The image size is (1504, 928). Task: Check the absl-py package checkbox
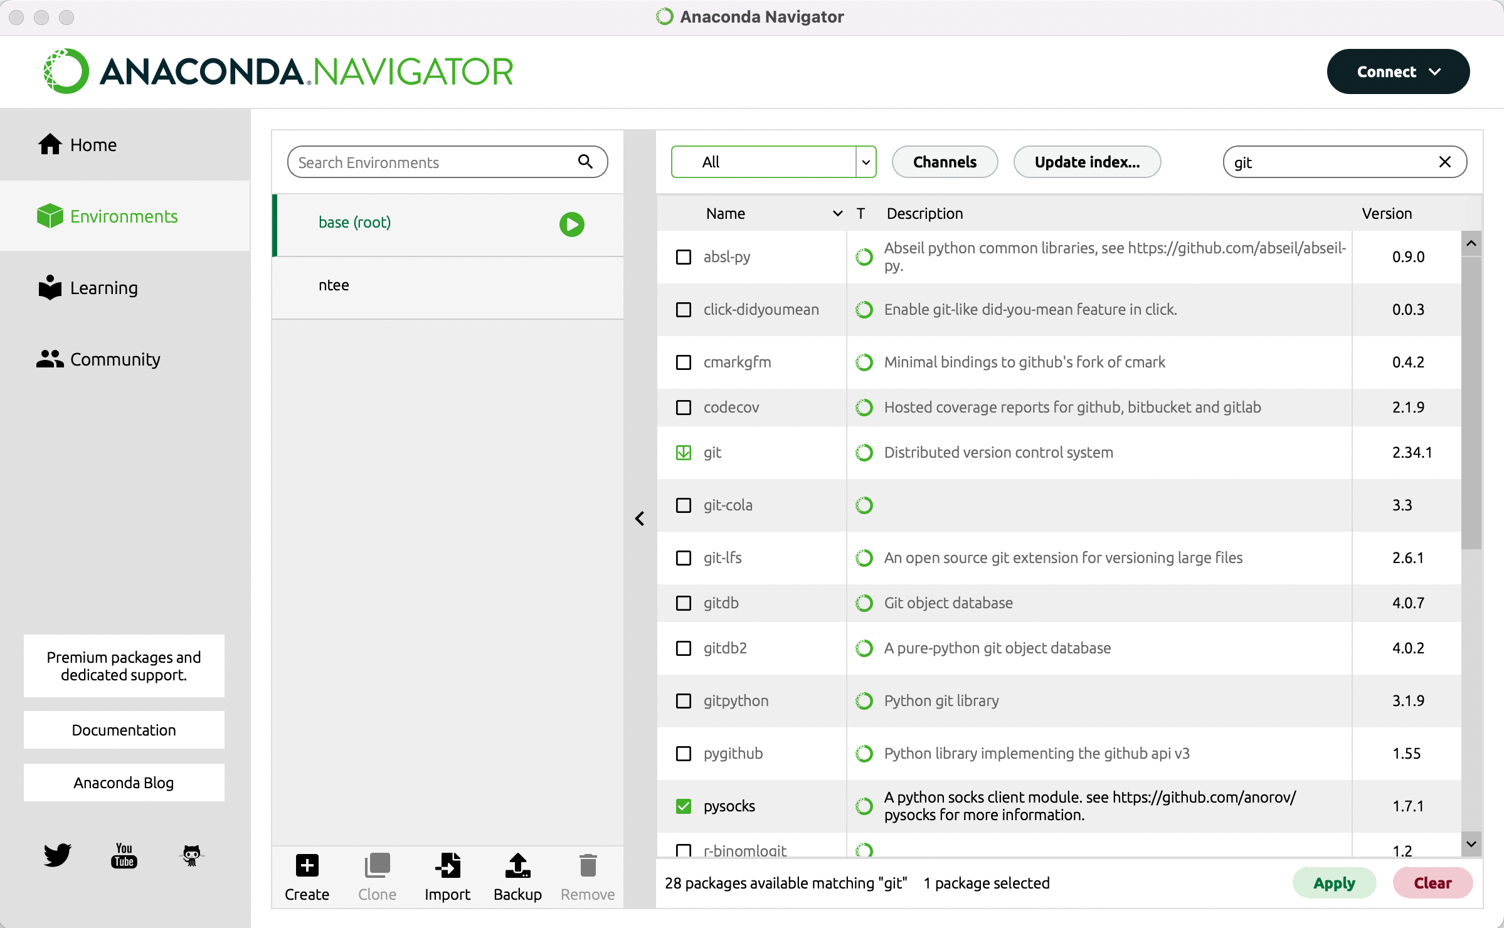click(684, 257)
